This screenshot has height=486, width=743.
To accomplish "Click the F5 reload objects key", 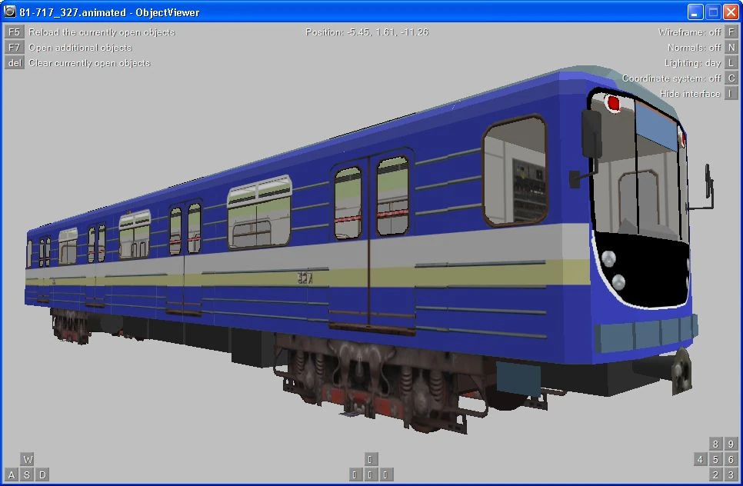I will coord(14,32).
